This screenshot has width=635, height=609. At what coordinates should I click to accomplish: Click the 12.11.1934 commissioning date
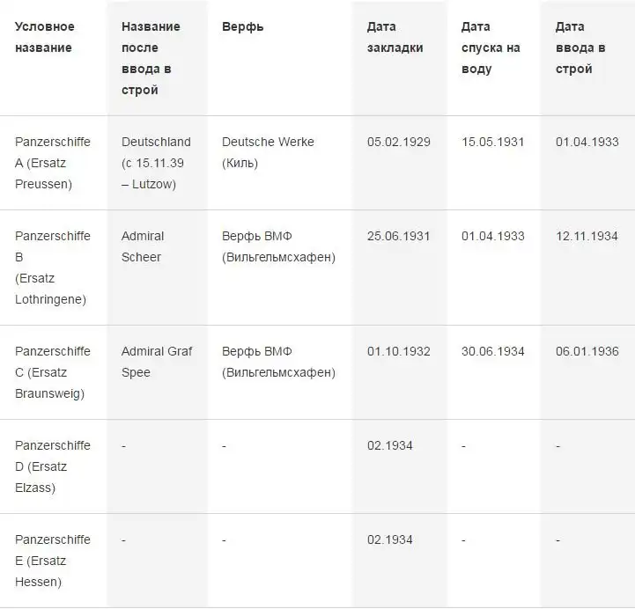tap(587, 236)
